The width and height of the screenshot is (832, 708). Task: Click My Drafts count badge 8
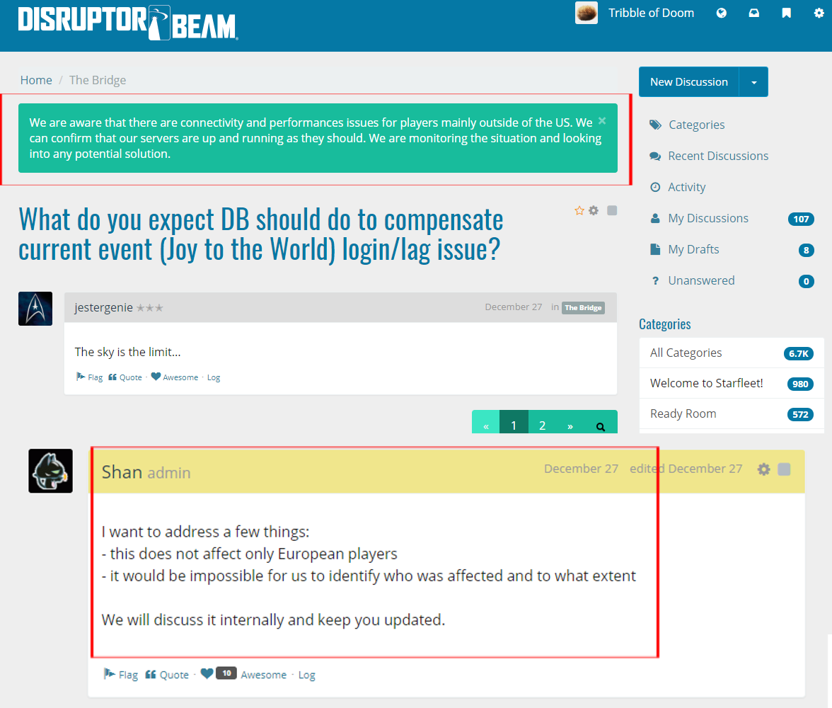click(x=806, y=250)
